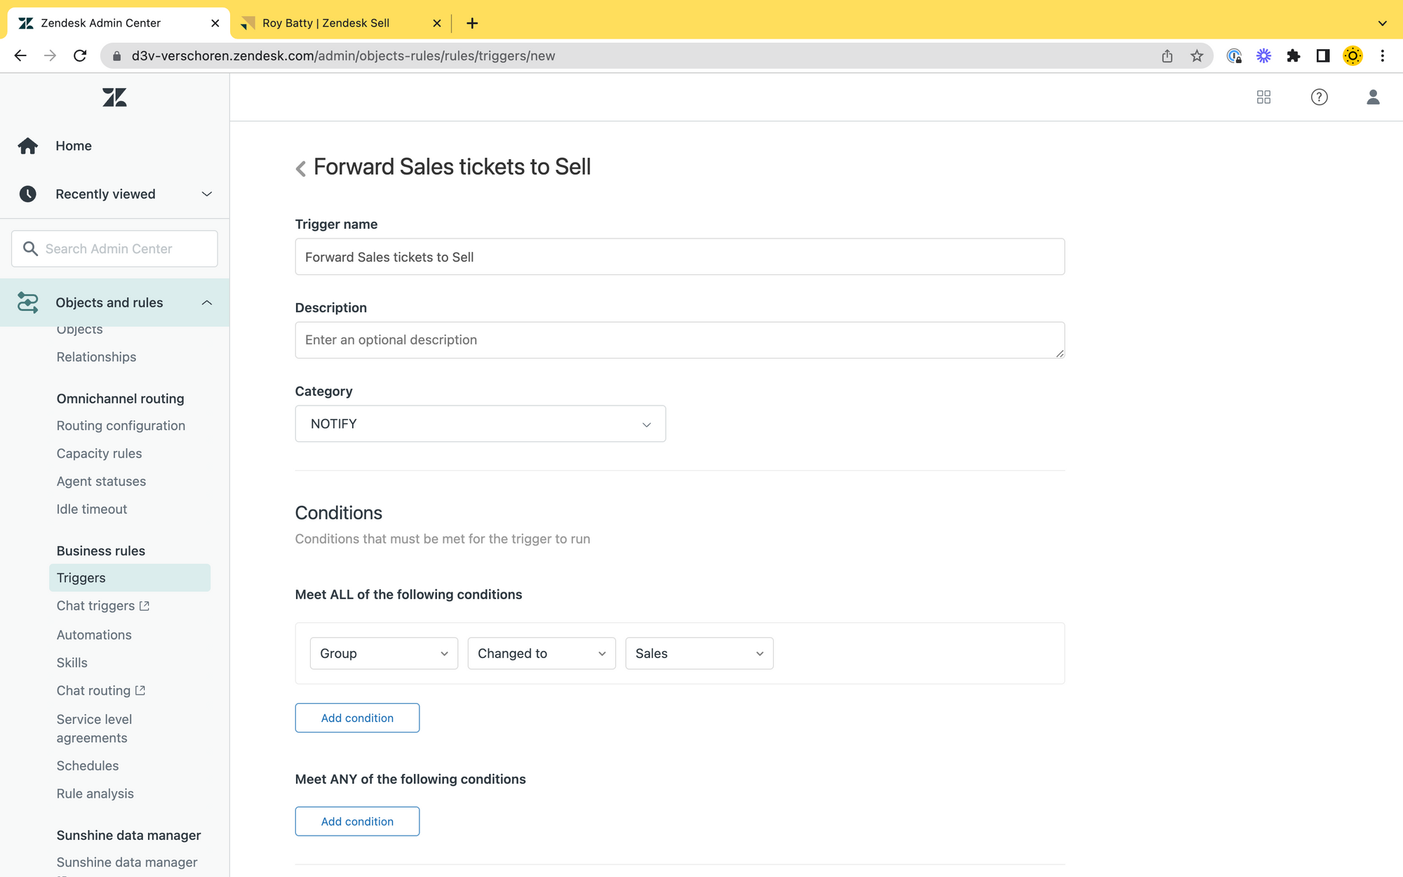The width and height of the screenshot is (1403, 877).
Task: Open the browser extensions puzzle icon
Action: 1293,56
